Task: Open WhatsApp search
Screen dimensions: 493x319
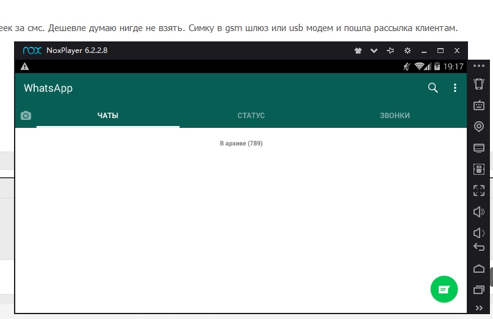Action: 433,88
